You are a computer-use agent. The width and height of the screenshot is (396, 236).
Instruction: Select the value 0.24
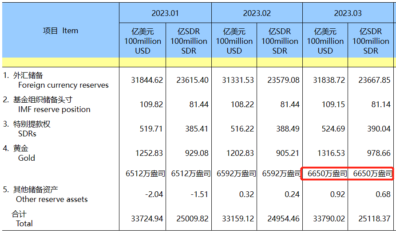pyautogui.click(x=292, y=194)
